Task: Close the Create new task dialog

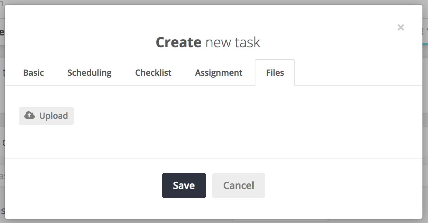Action: (401, 27)
